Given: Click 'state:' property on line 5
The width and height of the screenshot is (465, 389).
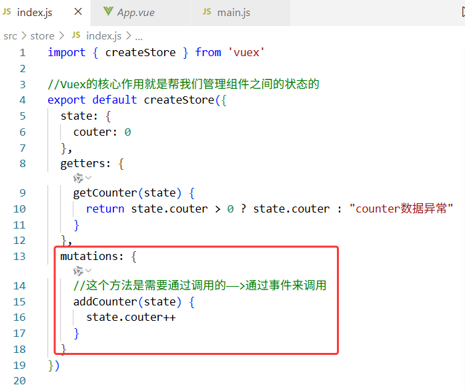Looking at the screenshot, I should pyautogui.click(x=79, y=116).
